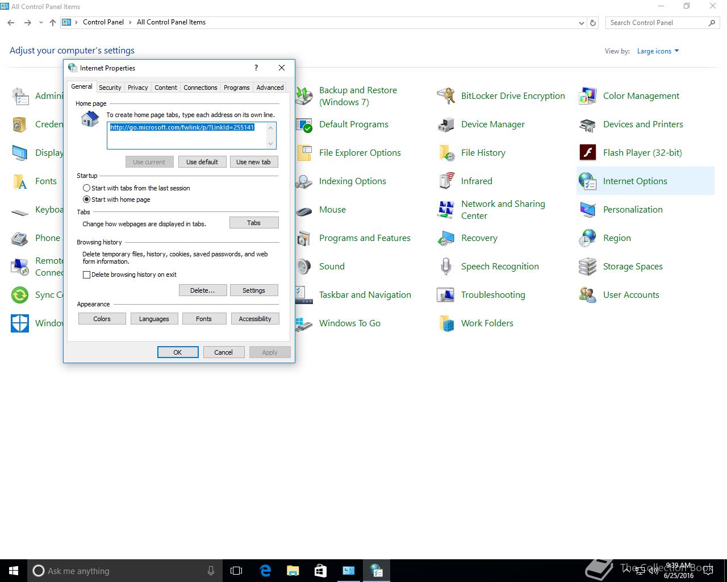Screen dimensions: 727x582
Task: Click OK in Internet Properties
Action: pos(178,352)
